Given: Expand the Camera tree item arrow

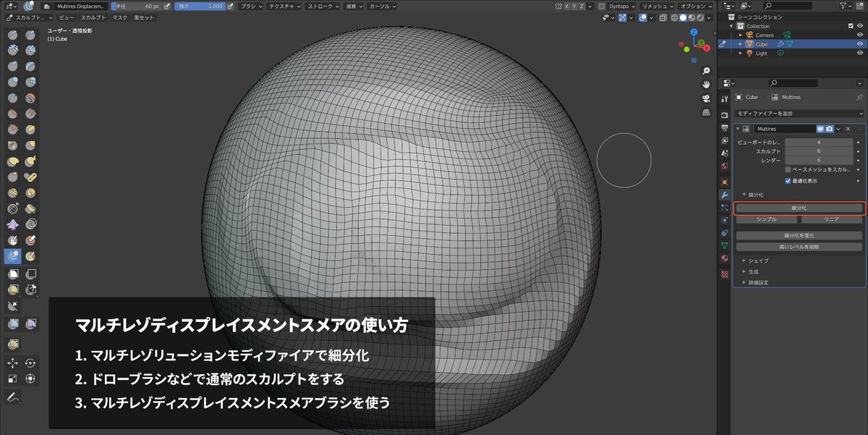Looking at the screenshot, I should click(740, 35).
